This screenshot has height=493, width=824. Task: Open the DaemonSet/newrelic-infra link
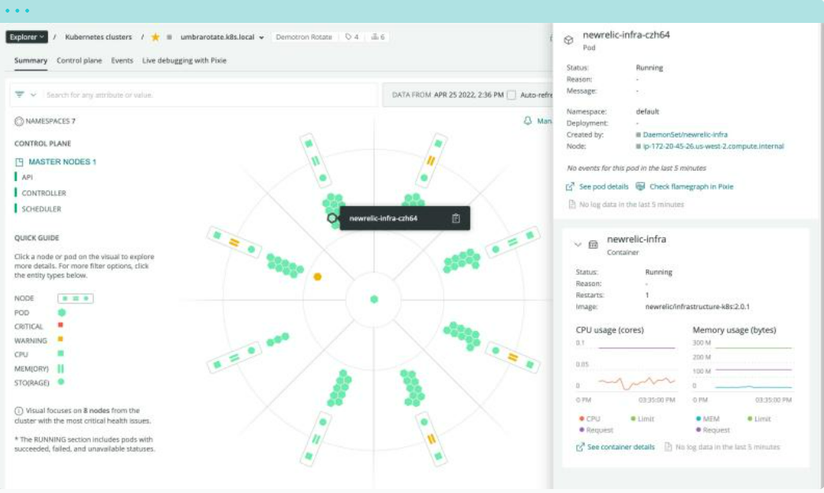(x=685, y=134)
